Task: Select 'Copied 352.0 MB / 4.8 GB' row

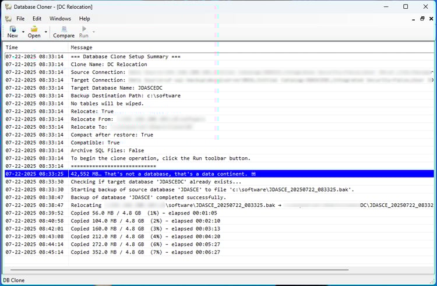Action: (219, 252)
